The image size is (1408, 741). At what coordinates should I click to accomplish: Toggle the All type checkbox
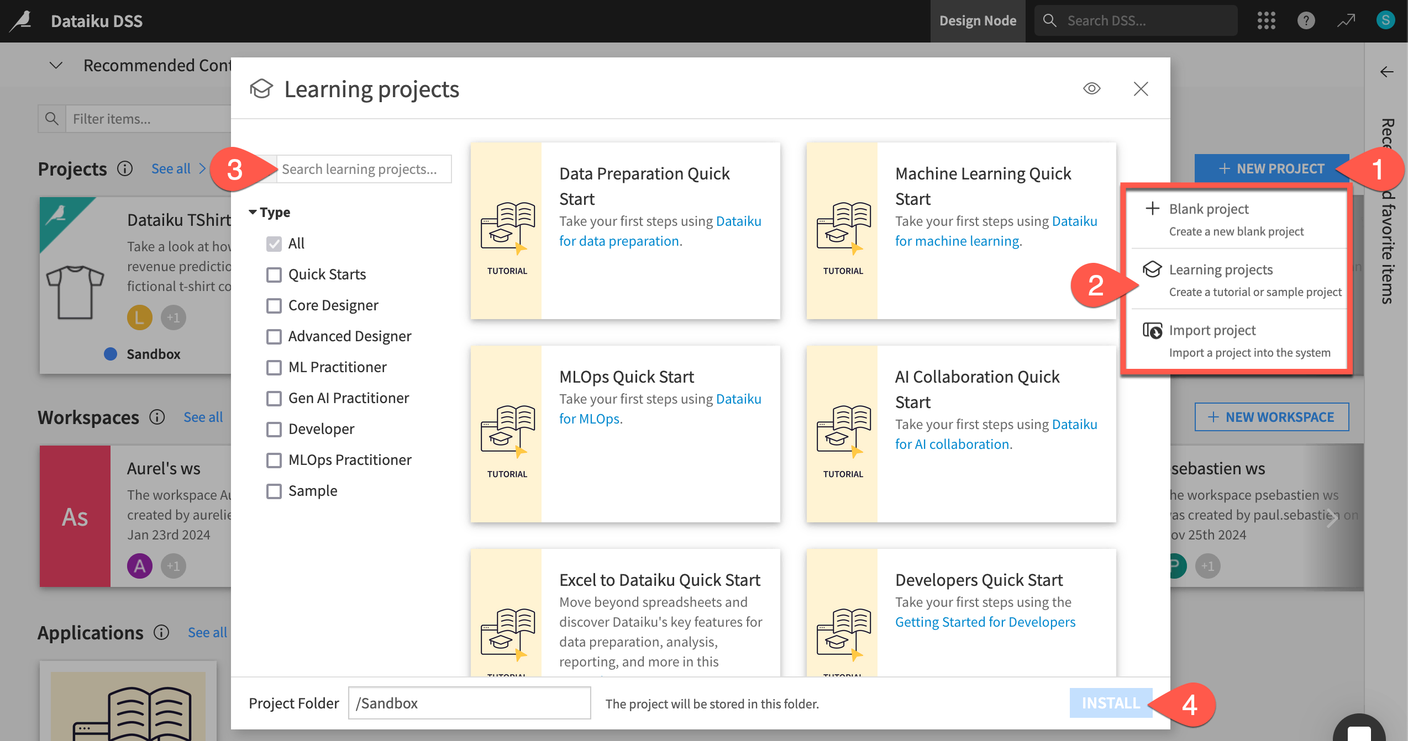coord(274,244)
